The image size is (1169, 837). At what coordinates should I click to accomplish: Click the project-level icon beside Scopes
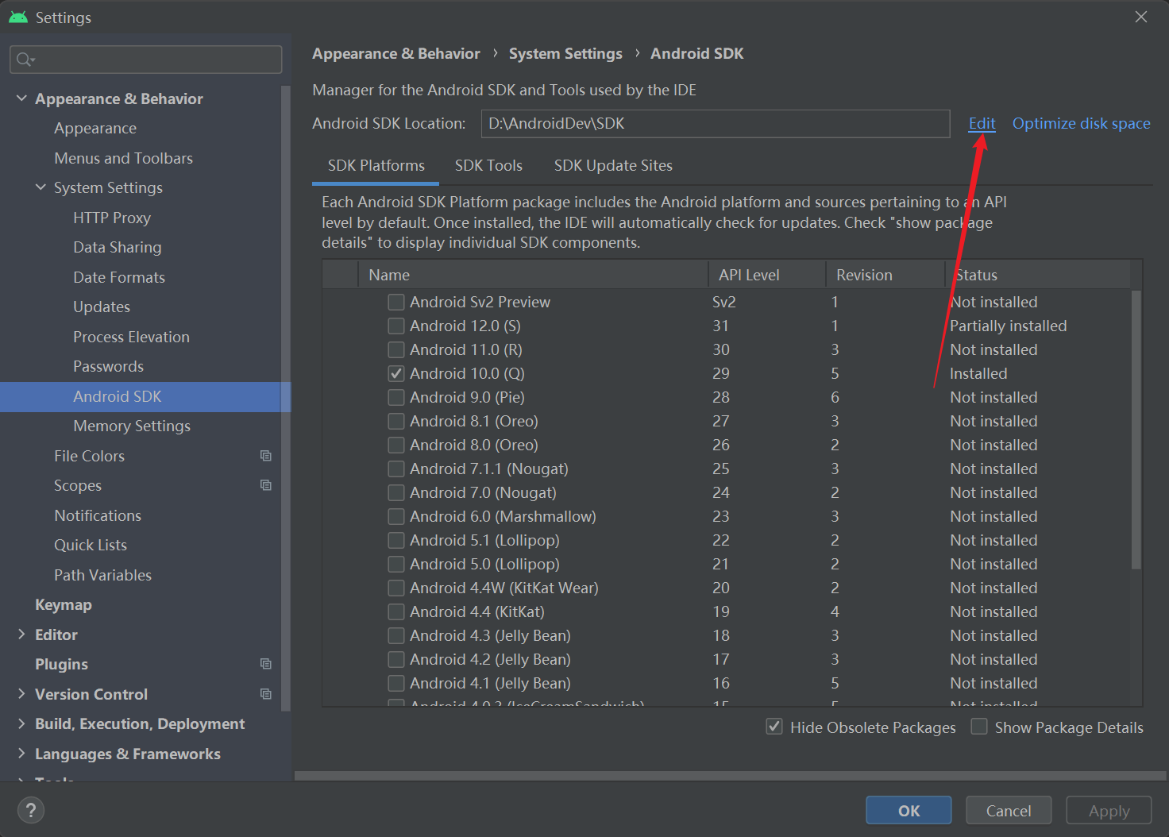click(266, 485)
